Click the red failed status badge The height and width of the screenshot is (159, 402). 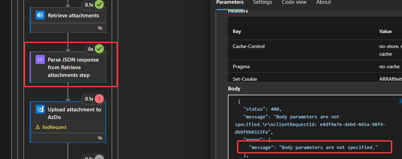pos(99,99)
